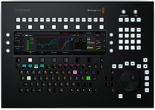Choose the pink highlighted Pan key
The height and width of the screenshot is (110, 155).
point(75,72)
